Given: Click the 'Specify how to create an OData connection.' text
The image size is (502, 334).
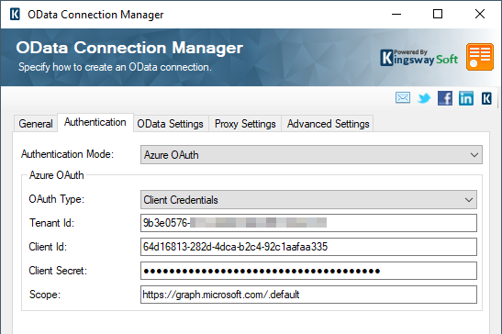Looking at the screenshot, I should click(115, 67).
